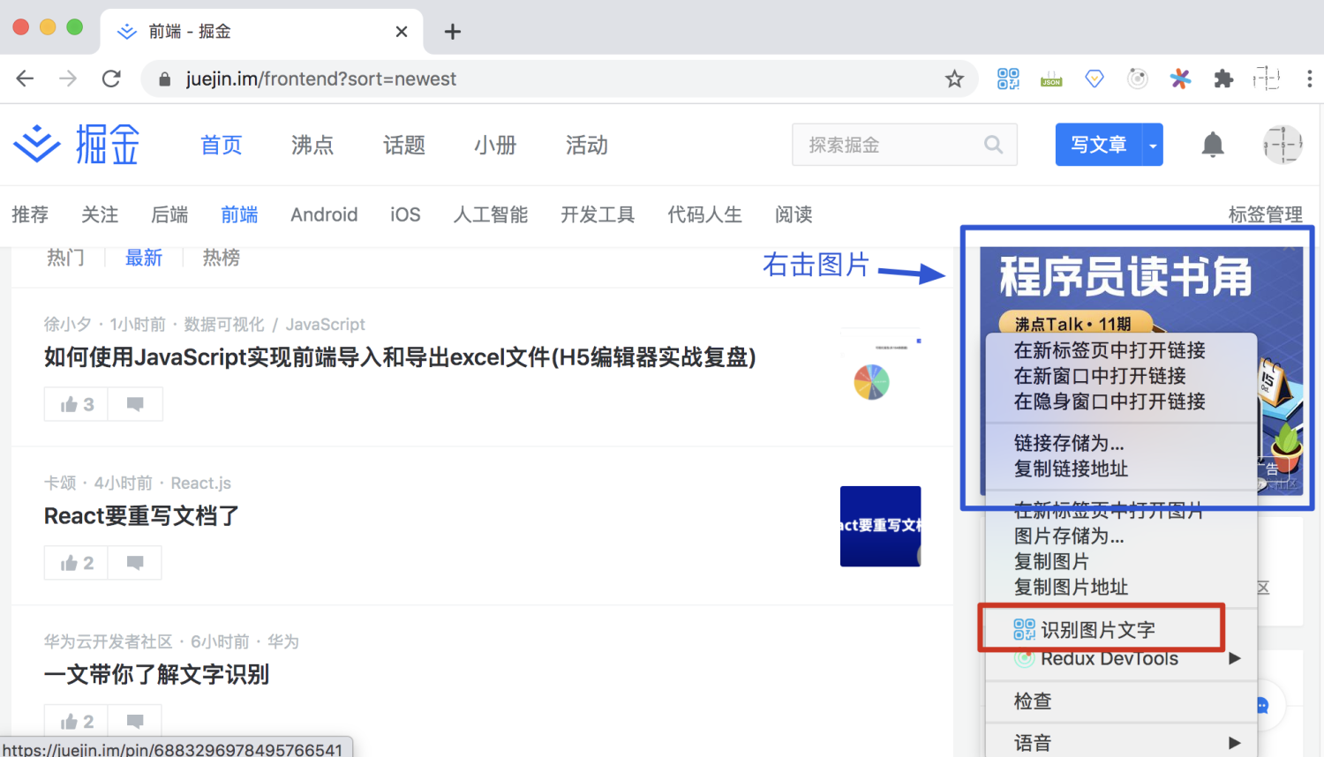This screenshot has width=1324, height=757.
Task: Choose 在隐身窗口中打开链接
Action: coord(1110,401)
